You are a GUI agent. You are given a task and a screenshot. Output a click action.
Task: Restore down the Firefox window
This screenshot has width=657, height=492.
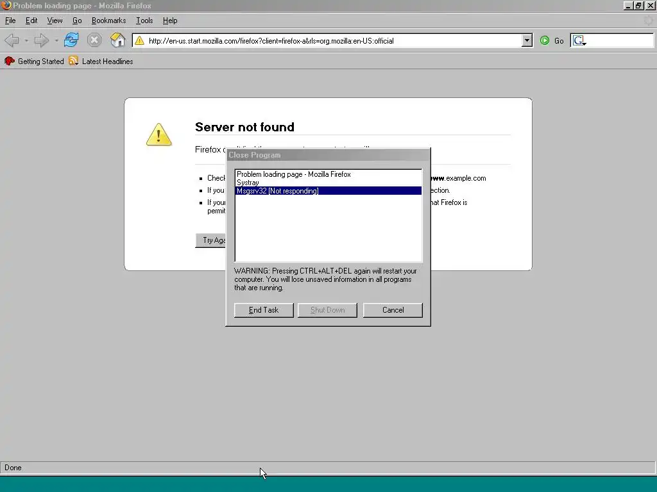click(x=638, y=5)
